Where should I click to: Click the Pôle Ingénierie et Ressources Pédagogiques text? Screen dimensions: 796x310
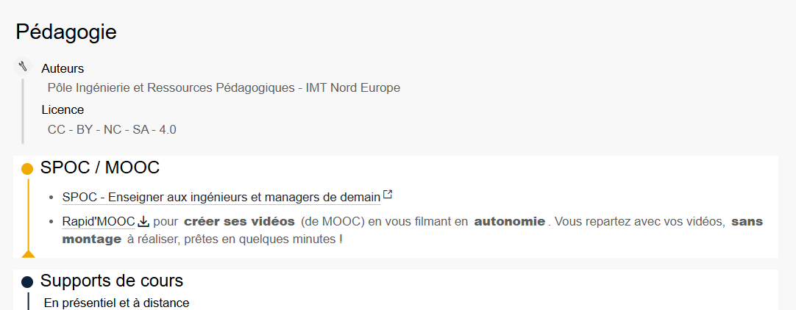[224, 87]
